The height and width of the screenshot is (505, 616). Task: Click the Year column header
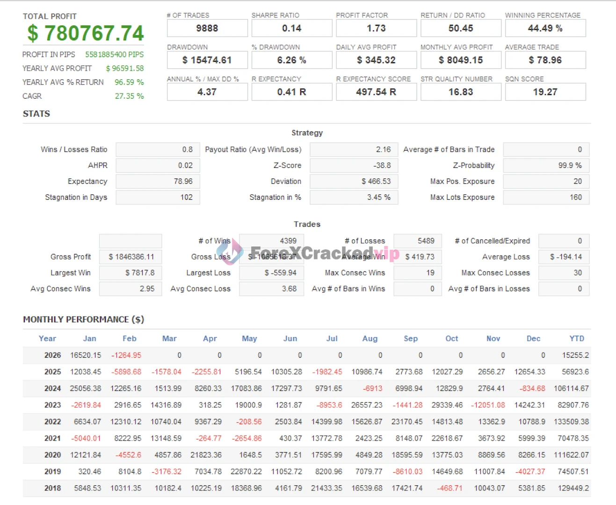click(47, 339)
